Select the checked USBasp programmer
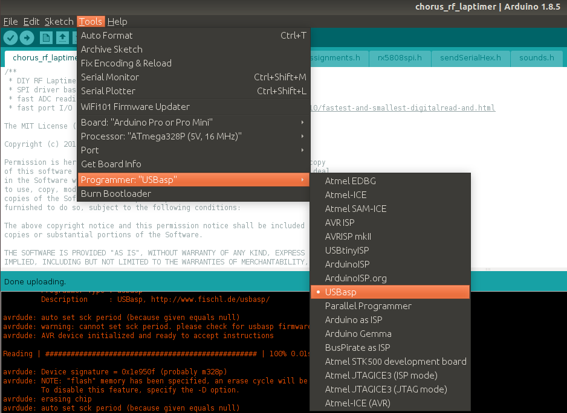The height and width of the screenshot is (413, 567). tap(390, 292)
